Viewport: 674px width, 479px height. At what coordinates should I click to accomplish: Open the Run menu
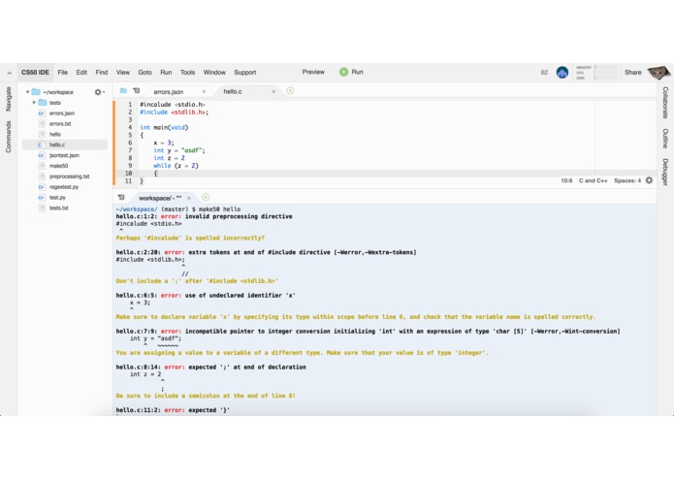pyautogui.click(x=166, y=73)
